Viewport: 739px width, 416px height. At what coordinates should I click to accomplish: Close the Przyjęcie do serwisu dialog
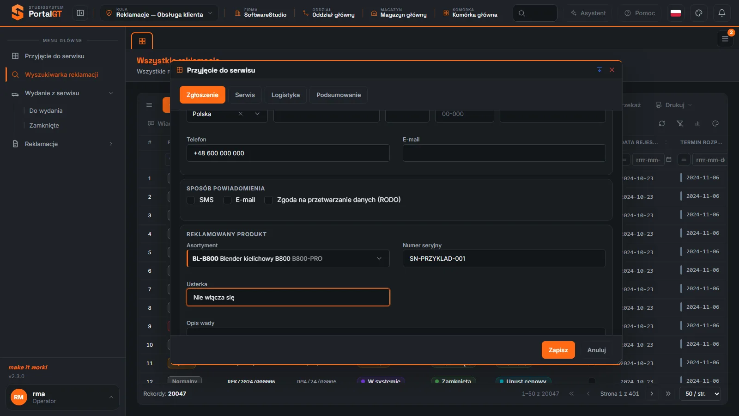(612, 70)
